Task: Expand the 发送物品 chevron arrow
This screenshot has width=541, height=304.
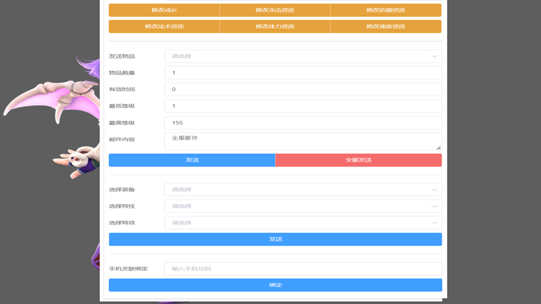Action: coord(434,56)
